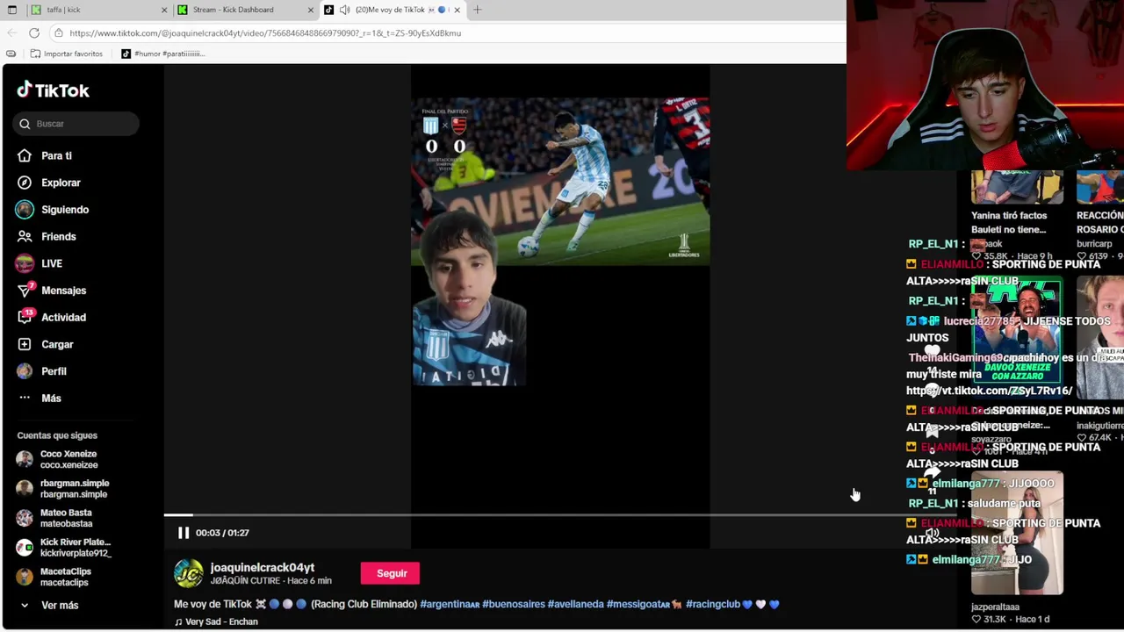Open the tab actions menu icon
Screen dimensions: 1124x632
12,10
